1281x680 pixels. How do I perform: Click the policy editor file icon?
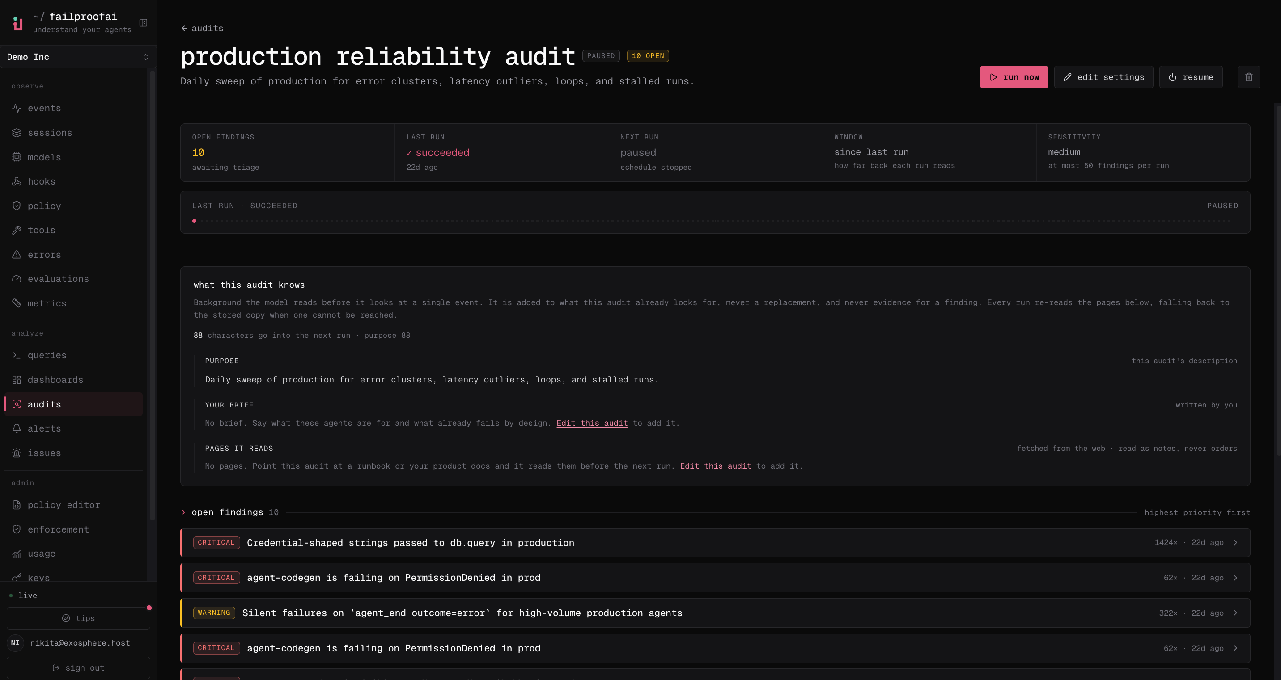(x=17, y=505)
